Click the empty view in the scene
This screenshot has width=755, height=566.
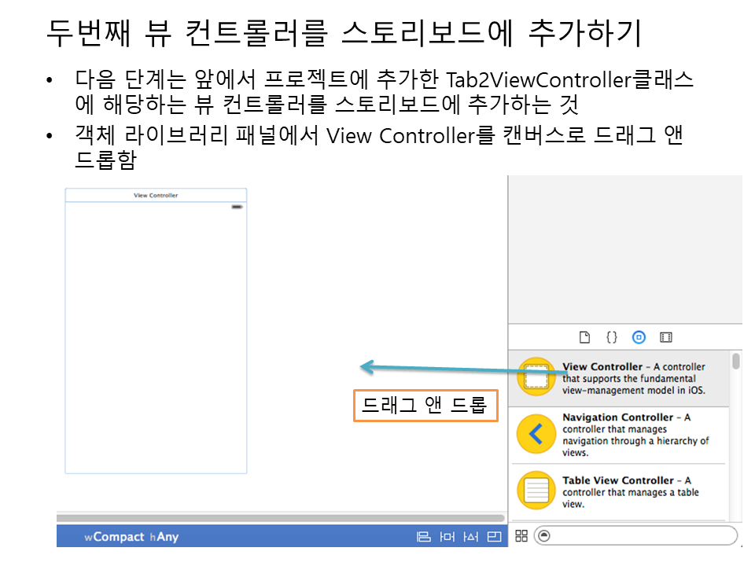tap(156, 338)
